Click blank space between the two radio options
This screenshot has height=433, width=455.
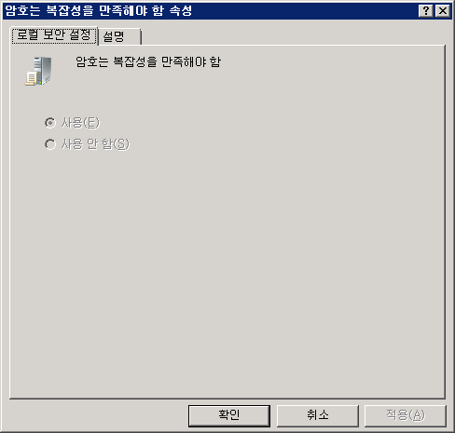pyautogui.click(x=87, y=133)
